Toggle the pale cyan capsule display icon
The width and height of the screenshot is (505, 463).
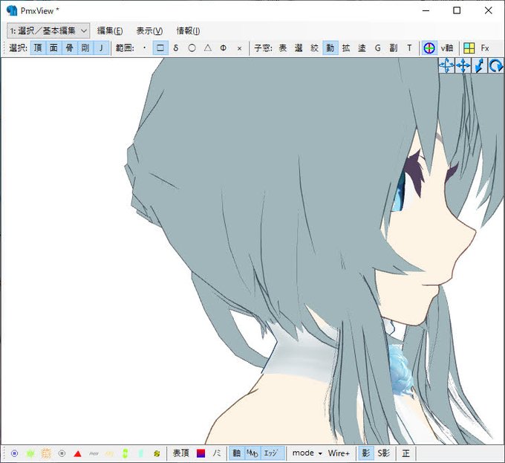[x=141, y=453]
